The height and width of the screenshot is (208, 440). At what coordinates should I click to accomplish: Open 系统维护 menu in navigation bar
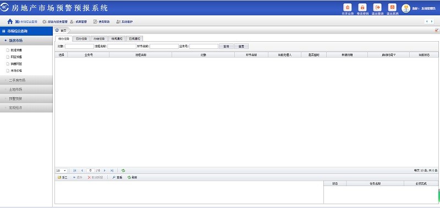tap(124, 21)
